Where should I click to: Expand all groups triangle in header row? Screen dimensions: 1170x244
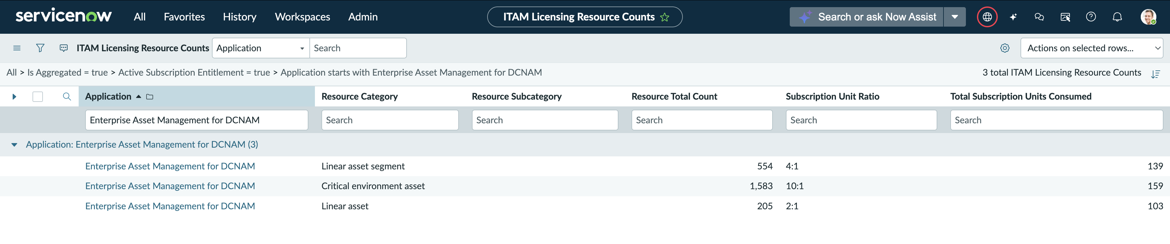(15, 97)
